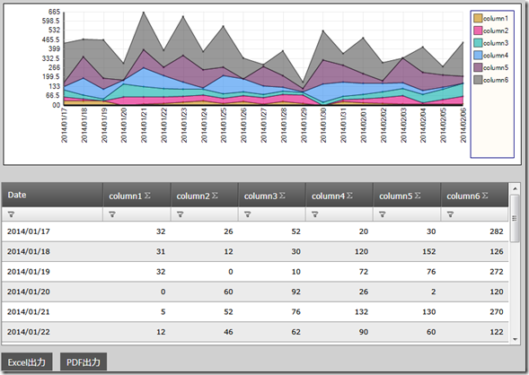Click the chart peak point at 2014/01/21

coord(144,13)
